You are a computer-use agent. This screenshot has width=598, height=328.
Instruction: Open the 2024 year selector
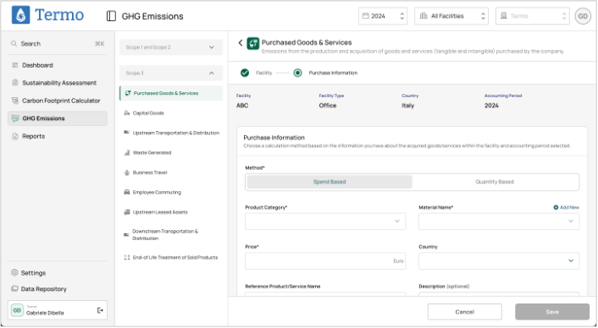(383, 16)
